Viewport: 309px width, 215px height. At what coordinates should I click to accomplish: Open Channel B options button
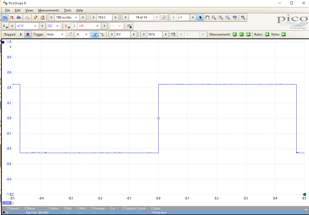[x=67, y=26]
